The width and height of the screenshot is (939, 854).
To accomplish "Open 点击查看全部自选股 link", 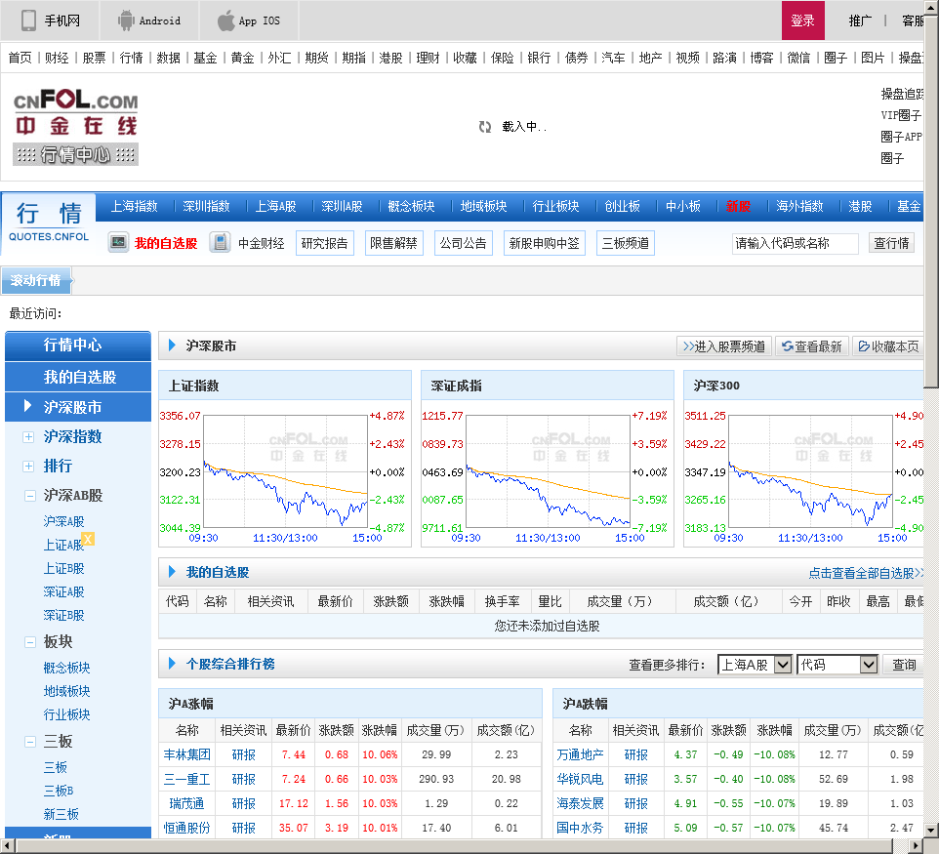I will pyautogui.click(x=866, y=573).
